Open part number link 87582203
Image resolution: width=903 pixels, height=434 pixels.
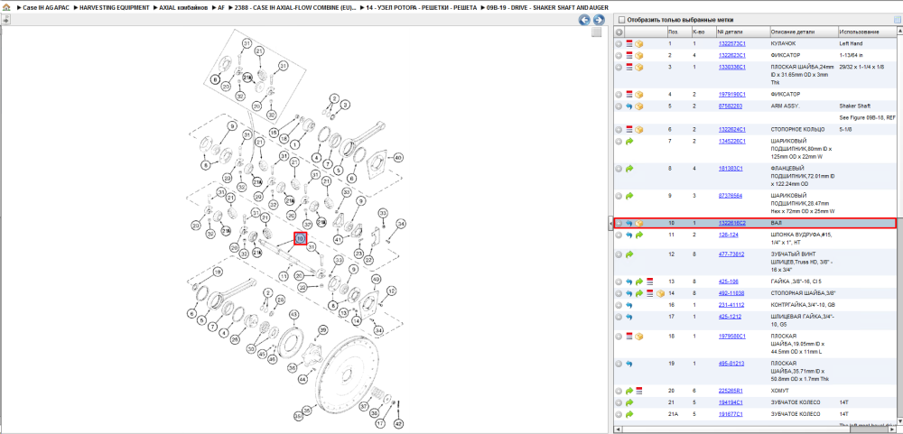[730, 106]
